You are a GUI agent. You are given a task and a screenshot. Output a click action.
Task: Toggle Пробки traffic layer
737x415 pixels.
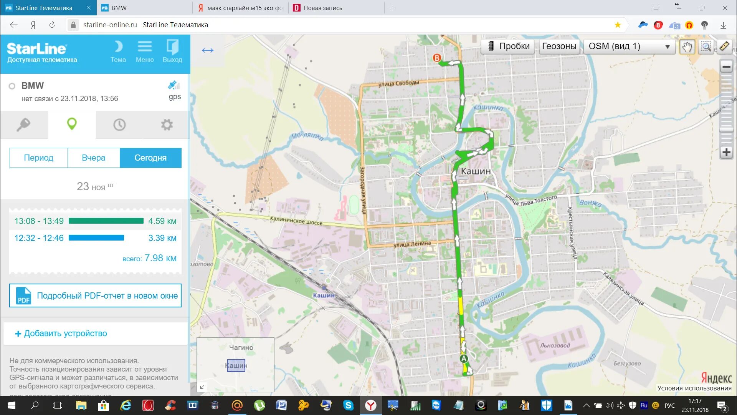pyautogui.click(x=507, y=46)
